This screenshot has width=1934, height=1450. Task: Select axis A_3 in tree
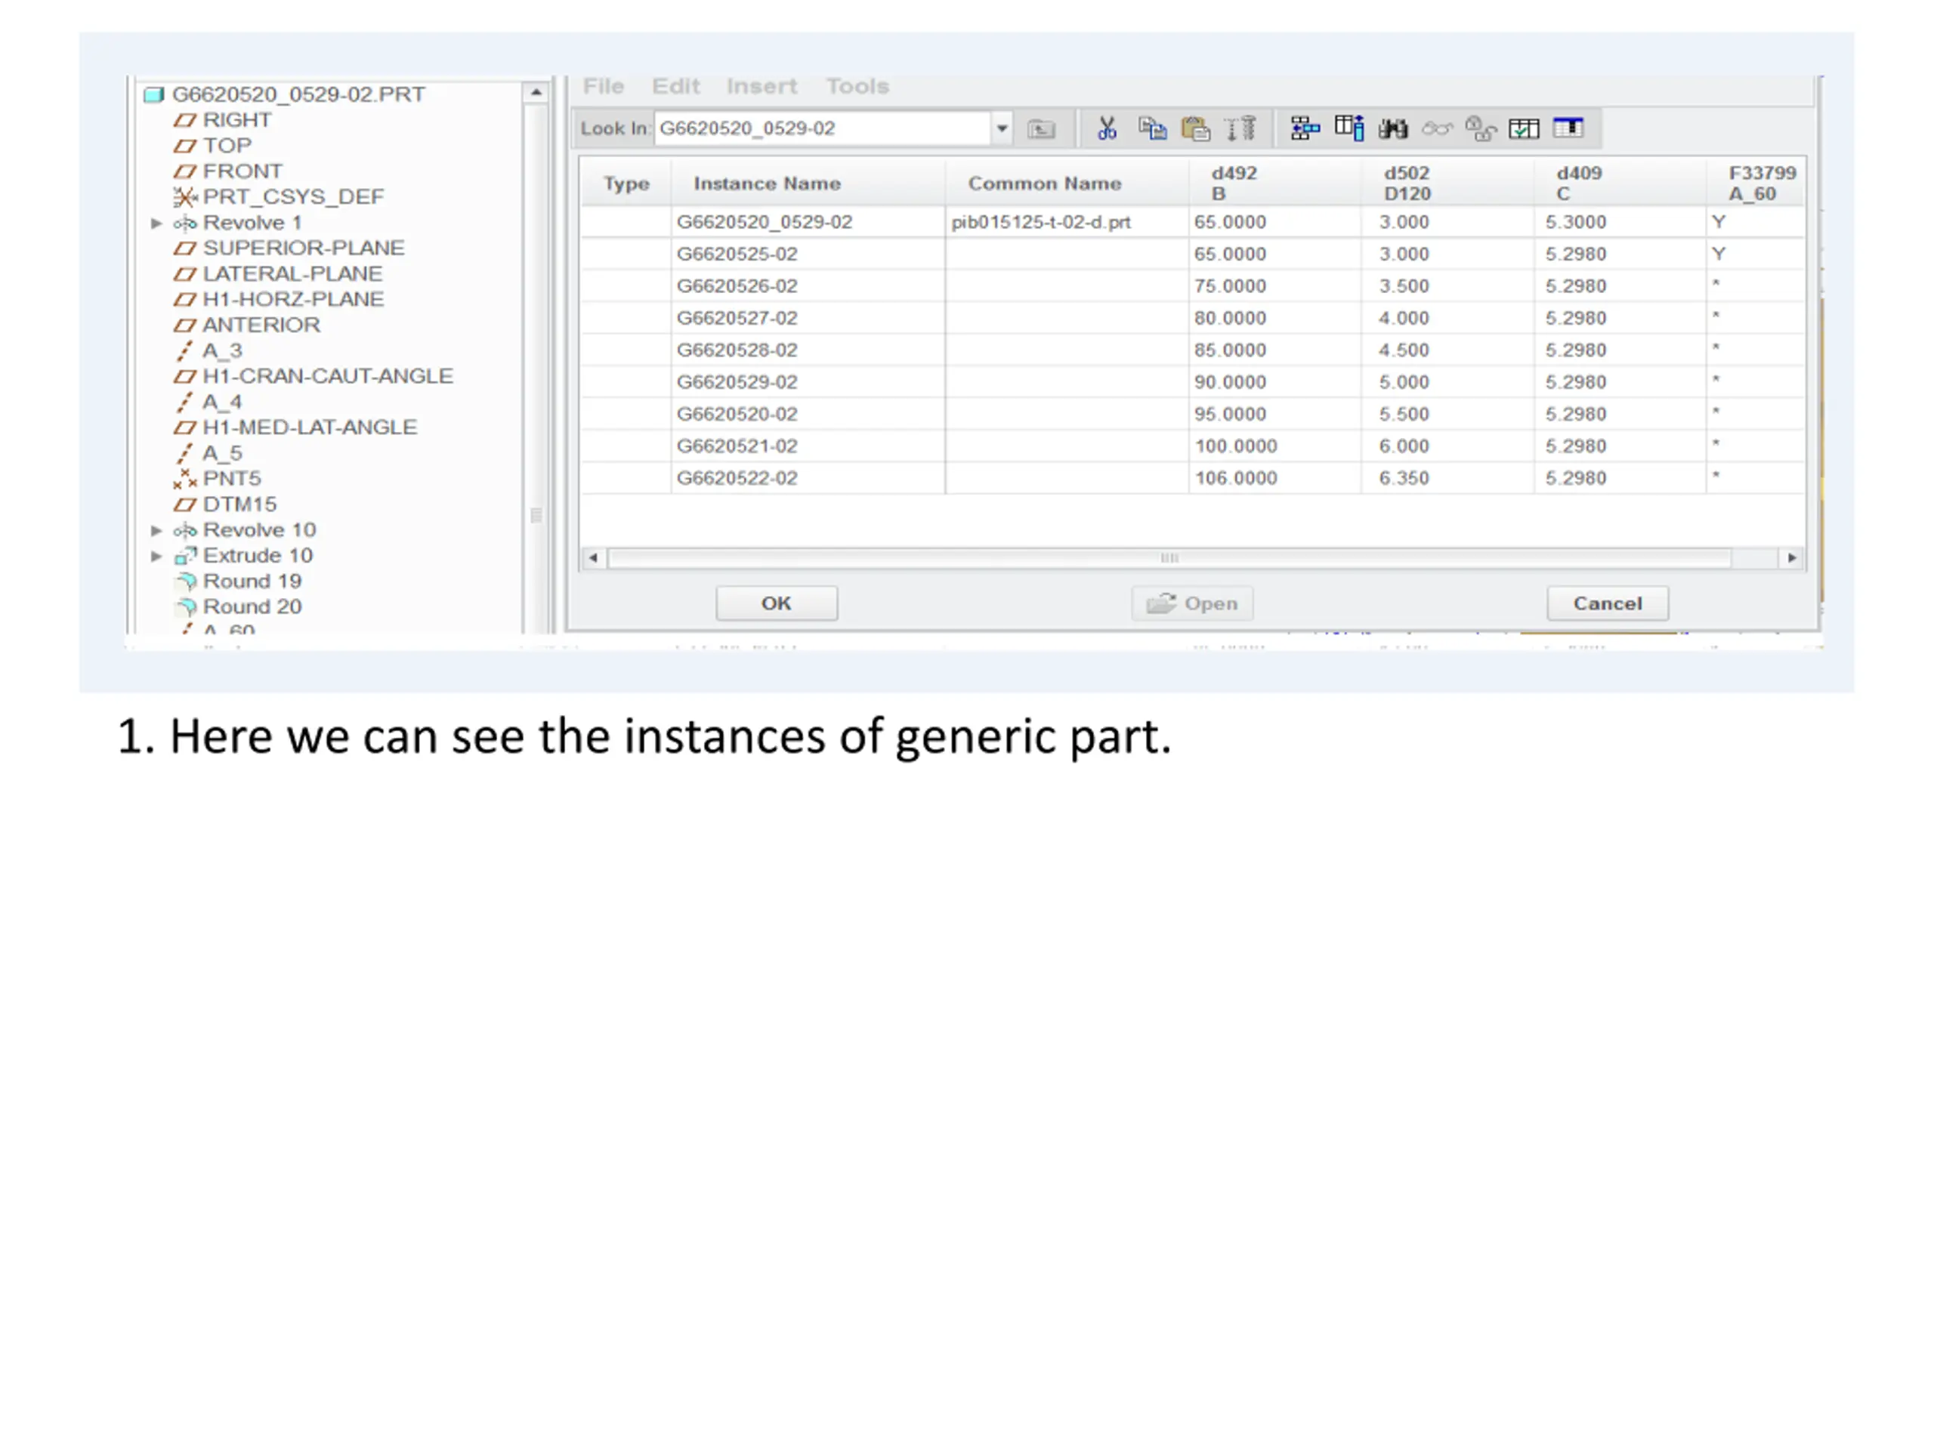pos(222,350)
